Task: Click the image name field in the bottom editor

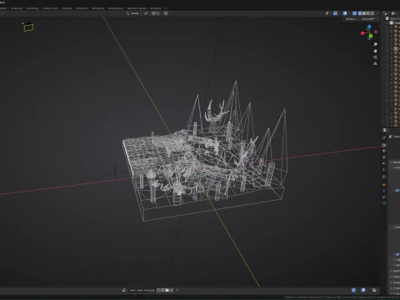Action: 142,290
